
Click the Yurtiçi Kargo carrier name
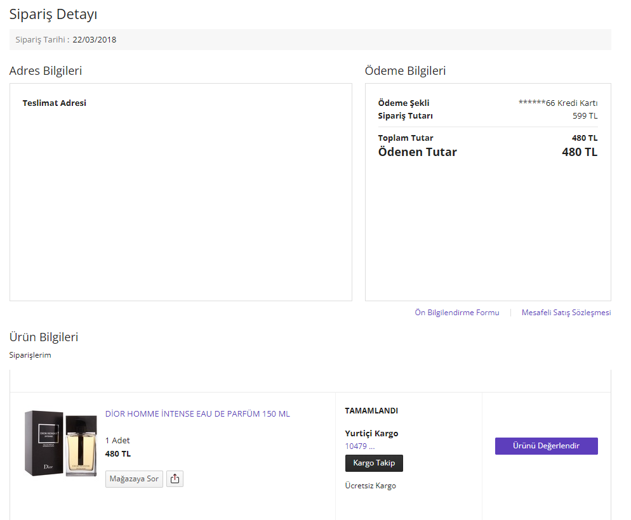pyautogui.click(x=371, y=433)
